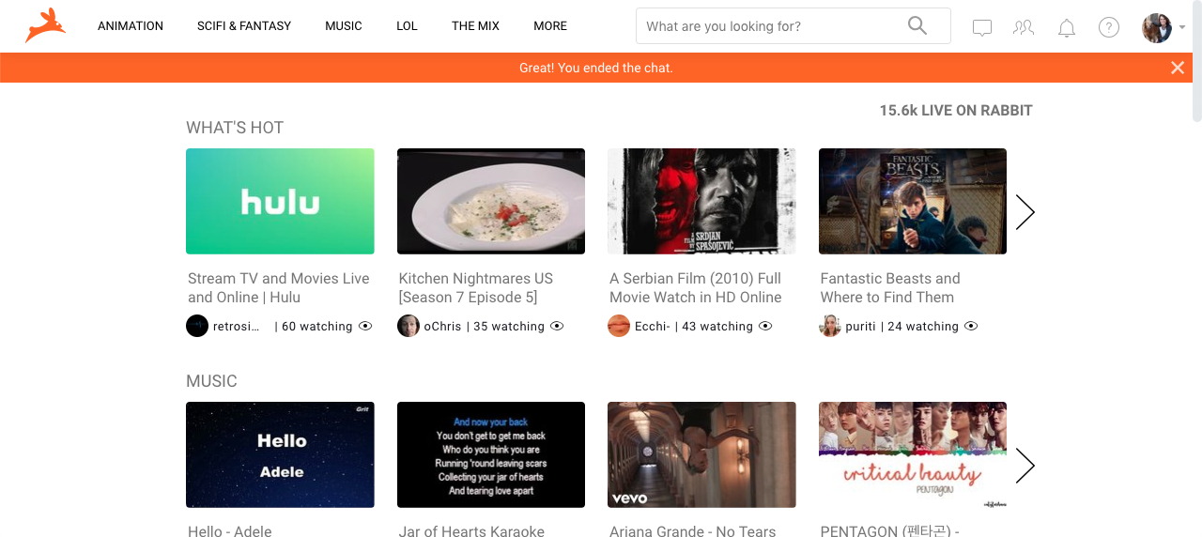The width and height of the screenshot is (1202, 537).
Task: Click the eye icon beside 24 watching
Action: tap(971, 326)
